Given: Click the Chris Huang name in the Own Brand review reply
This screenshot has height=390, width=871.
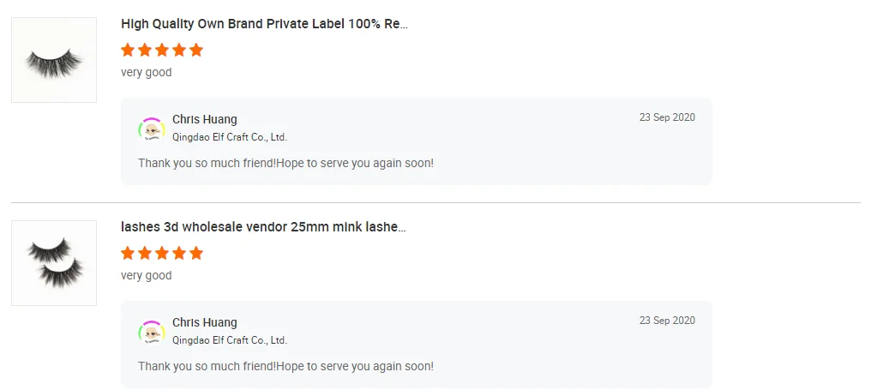Looking at the screenshot, I should (205, 119).
